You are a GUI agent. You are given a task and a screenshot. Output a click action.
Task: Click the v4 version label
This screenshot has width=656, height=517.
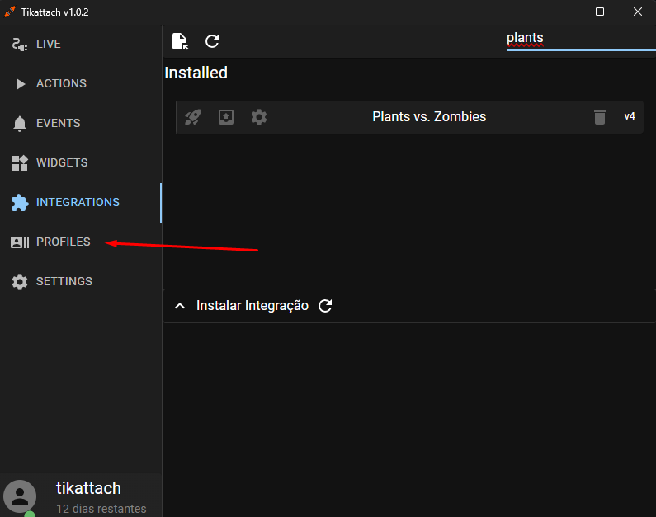[x=630, y=116]
